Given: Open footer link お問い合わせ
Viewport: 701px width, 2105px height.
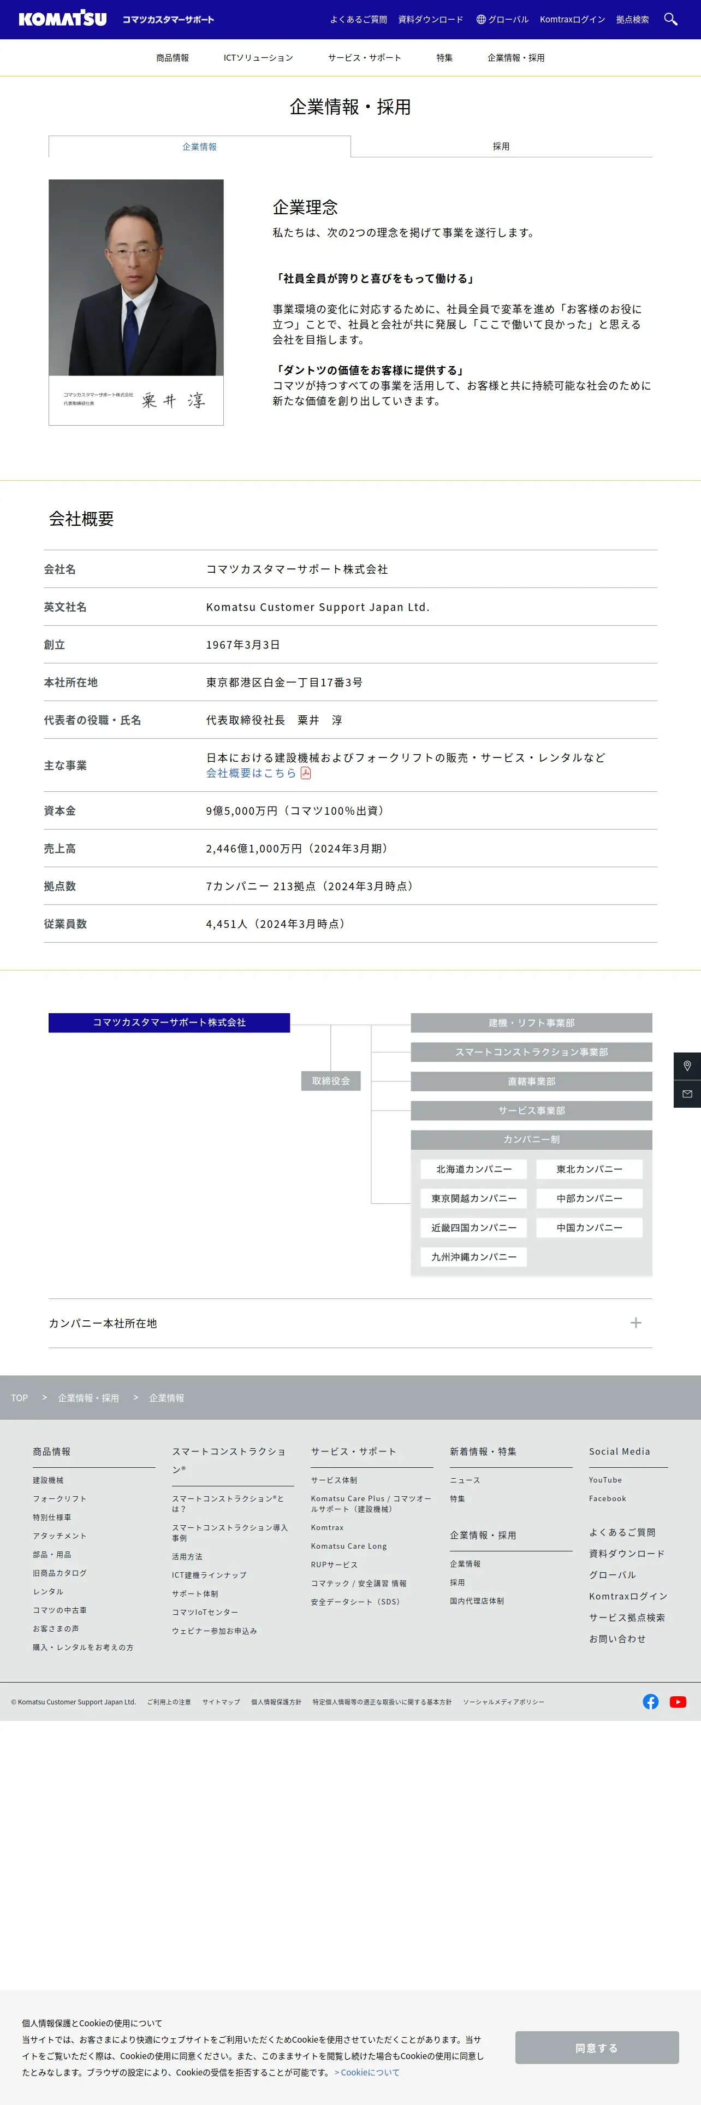Looking at the screenshot, I should click(617, 1638).
